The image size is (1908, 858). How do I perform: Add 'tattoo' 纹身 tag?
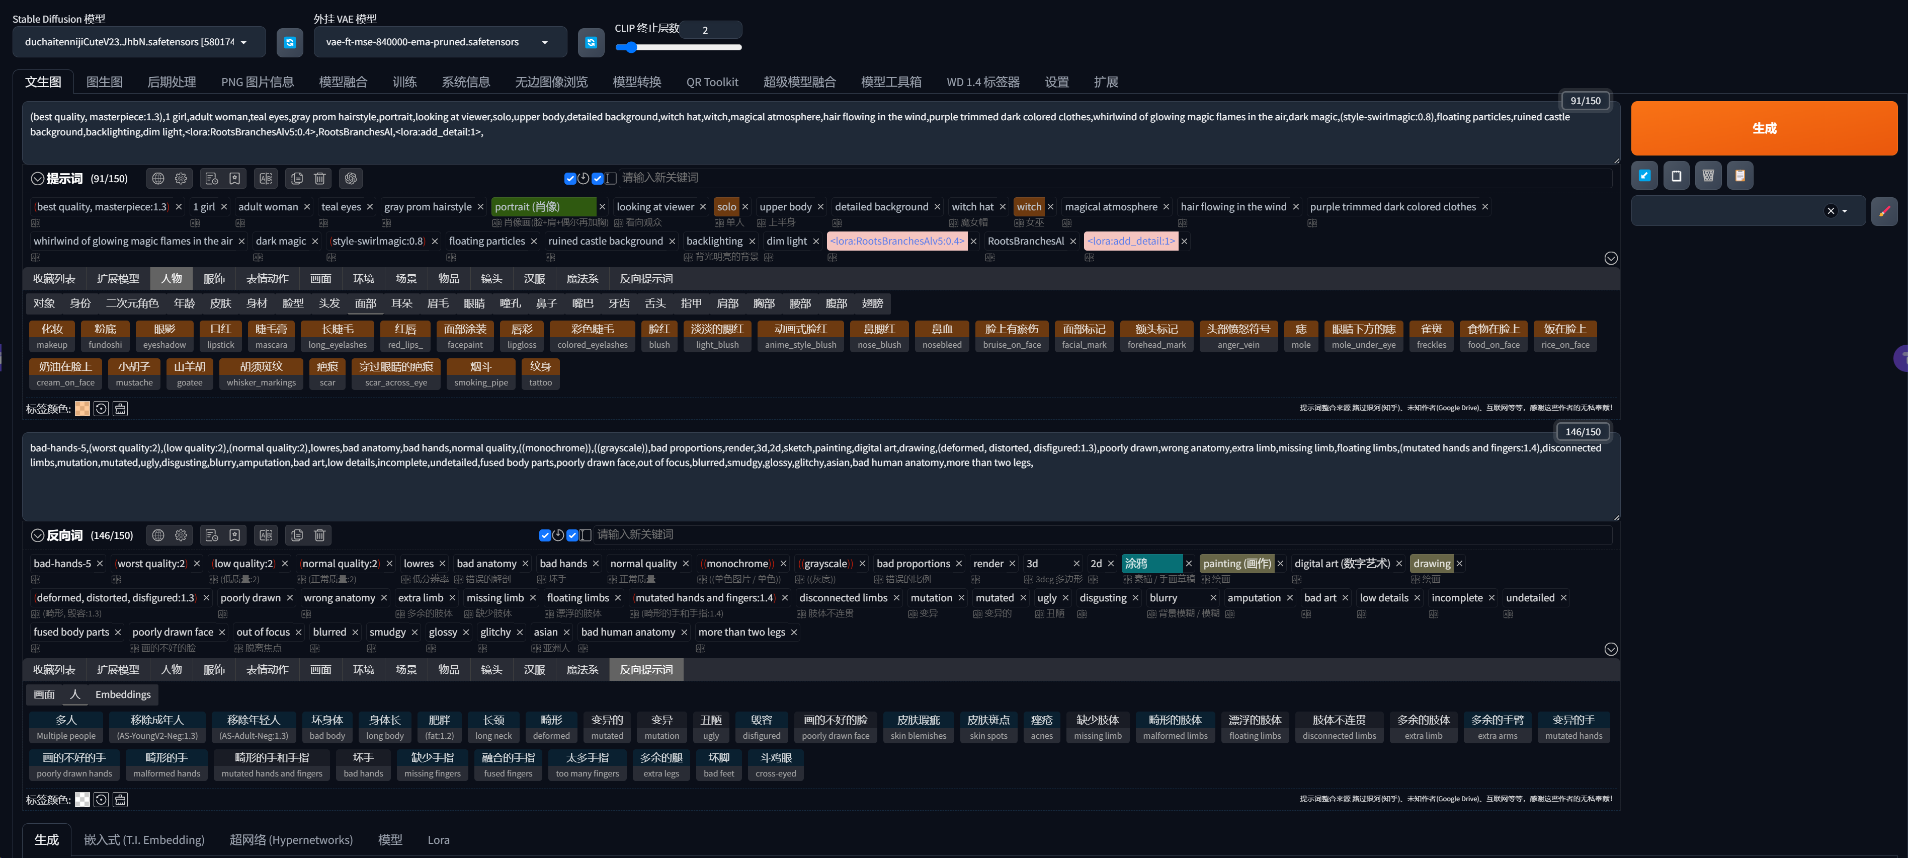pos(541,373)
